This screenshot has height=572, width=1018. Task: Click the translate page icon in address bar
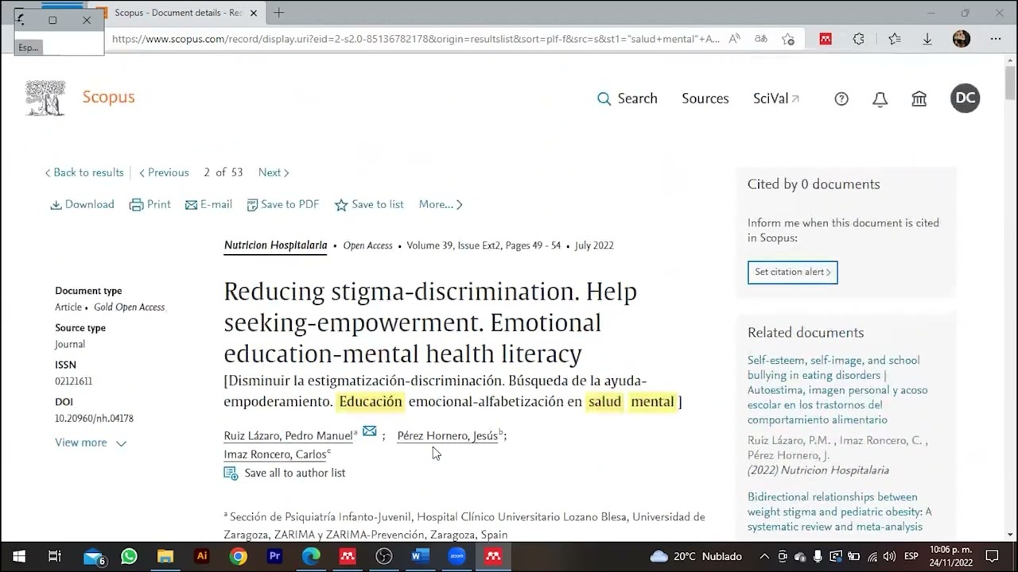[761, 38]
